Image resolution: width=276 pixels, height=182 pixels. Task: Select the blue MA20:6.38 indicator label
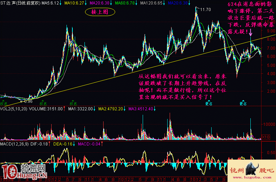[x=178, y=3]
